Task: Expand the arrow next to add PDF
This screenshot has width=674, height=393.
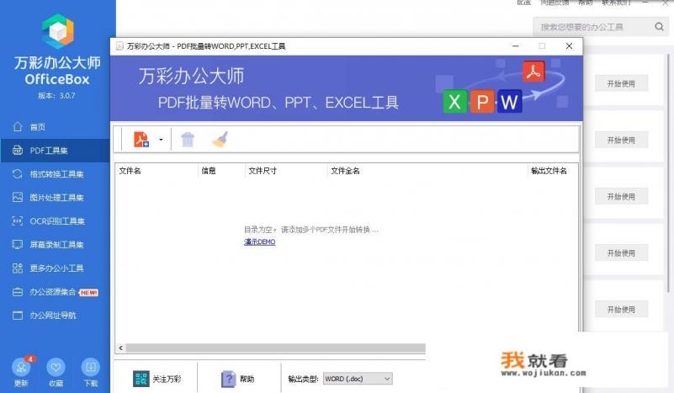Action: pyautogui.click(x=161, y=141)
